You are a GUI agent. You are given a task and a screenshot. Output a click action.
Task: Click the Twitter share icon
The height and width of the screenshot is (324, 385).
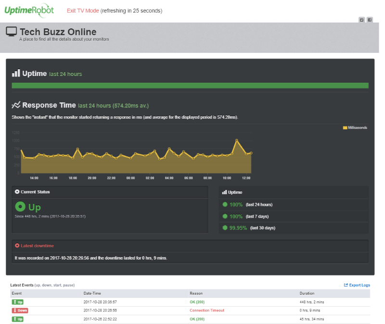362,20
